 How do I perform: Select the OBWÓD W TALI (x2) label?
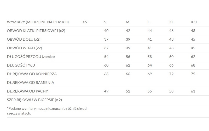(x=24, y=48)
